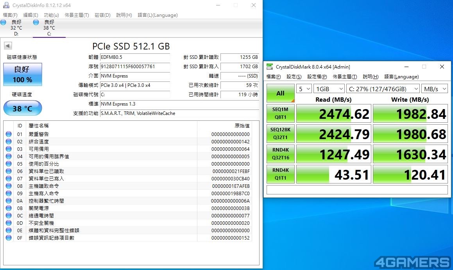Run the RND4K Q1T1 test

tap(281, 174)
